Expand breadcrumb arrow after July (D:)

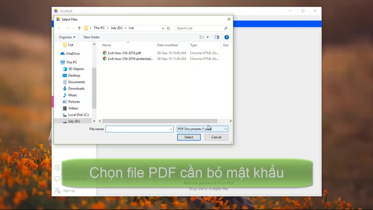126,28
